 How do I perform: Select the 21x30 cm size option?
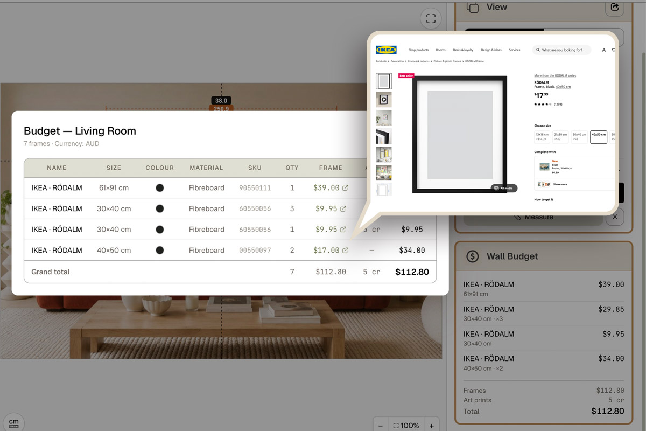point(561,137)
